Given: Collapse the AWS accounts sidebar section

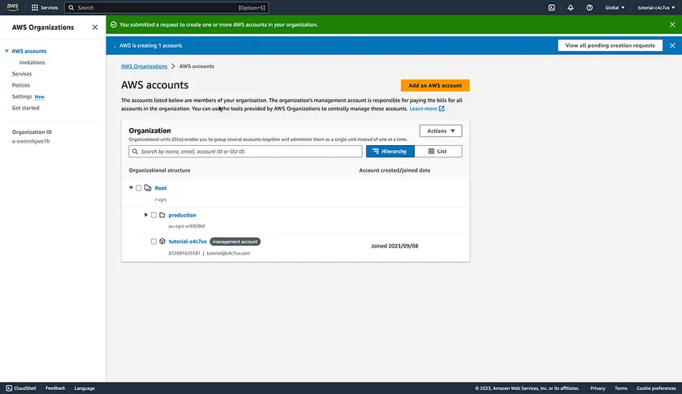Looking at the screenshot, I should [x=6, y=51].
